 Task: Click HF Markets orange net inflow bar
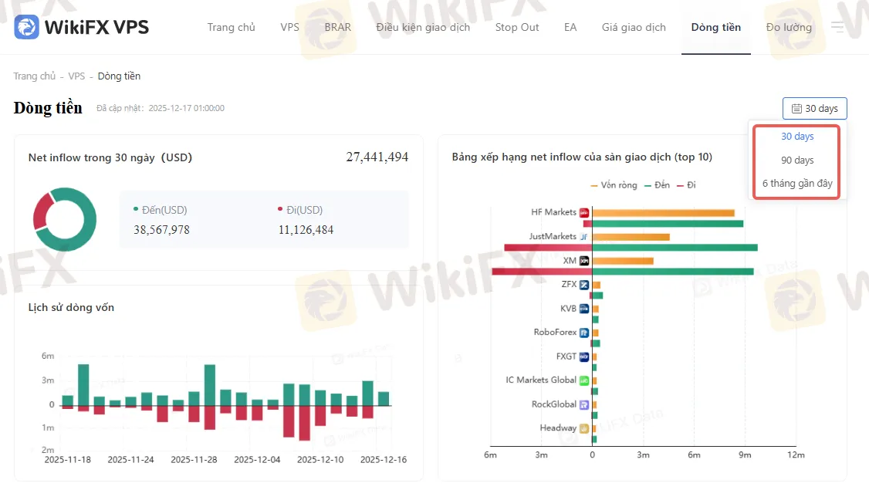point(664,213)
